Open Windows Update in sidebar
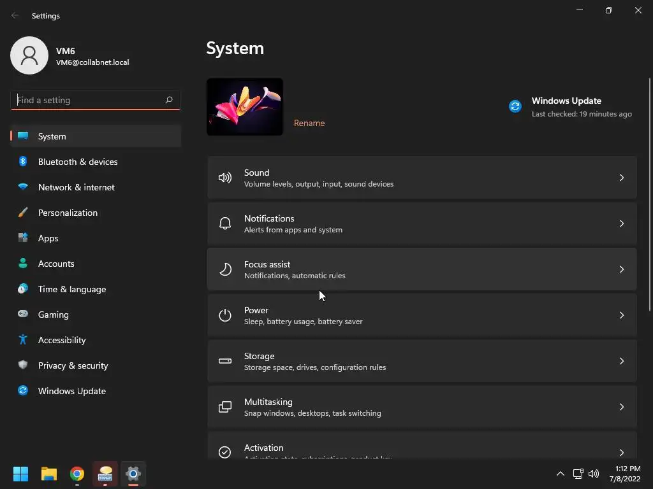Viewport: 653px width, 489px height. pos(96,390)
